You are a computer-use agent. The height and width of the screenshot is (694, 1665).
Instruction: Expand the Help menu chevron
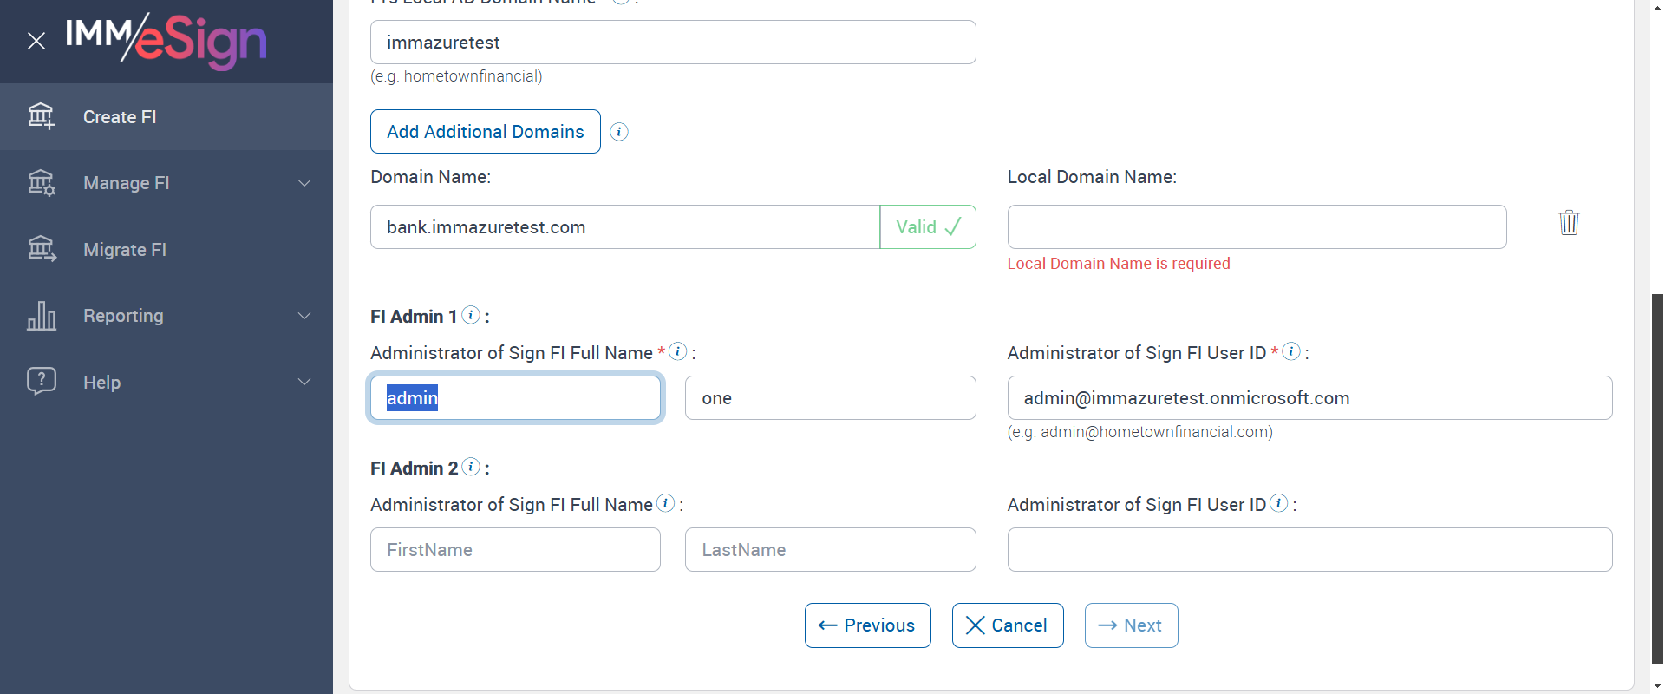point(304,382)
